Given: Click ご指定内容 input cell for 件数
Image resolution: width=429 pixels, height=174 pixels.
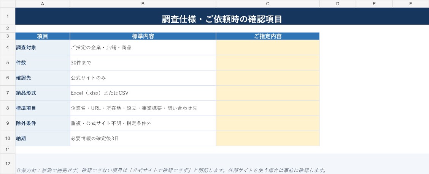Looking at the screenshot, I should coord(268,63).
